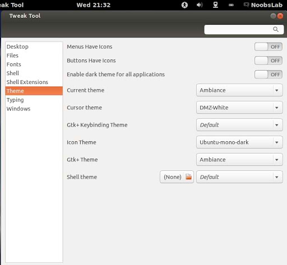287x265 pixels.
Task: Click the accessibility icon in top bar
Action: 184,5
